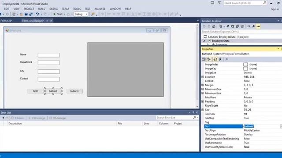Click the Name text box on the form
The width and height of the screenshot is (282, 158).
49,55
